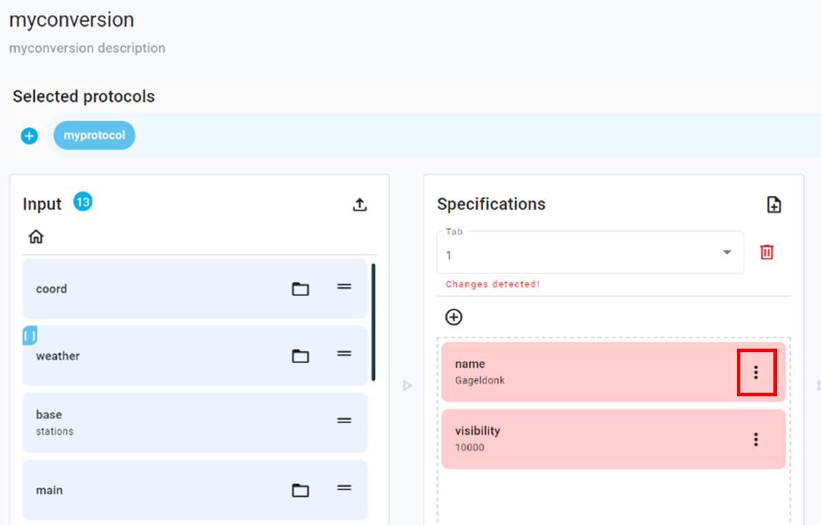Grab the weather drag handle
The image size is (821, 525).
[344, 354]
